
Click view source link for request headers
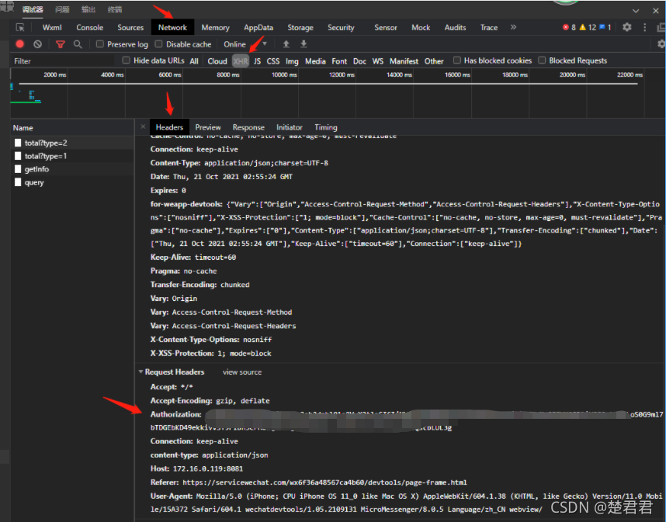[242, 372]
